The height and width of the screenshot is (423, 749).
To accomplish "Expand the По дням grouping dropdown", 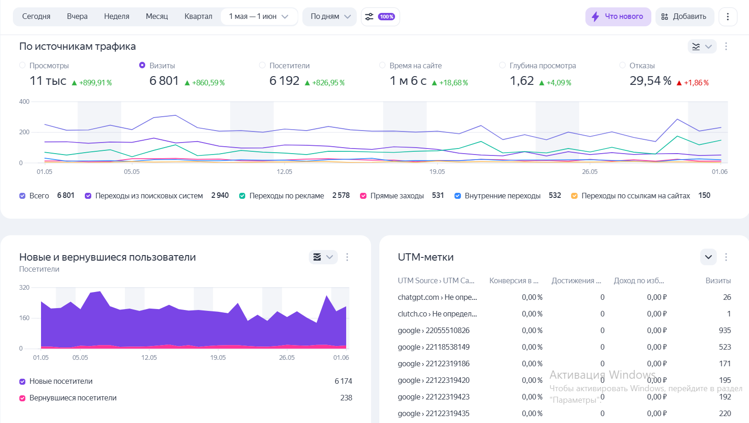I will pyautogui.click(x=330, y=17).
